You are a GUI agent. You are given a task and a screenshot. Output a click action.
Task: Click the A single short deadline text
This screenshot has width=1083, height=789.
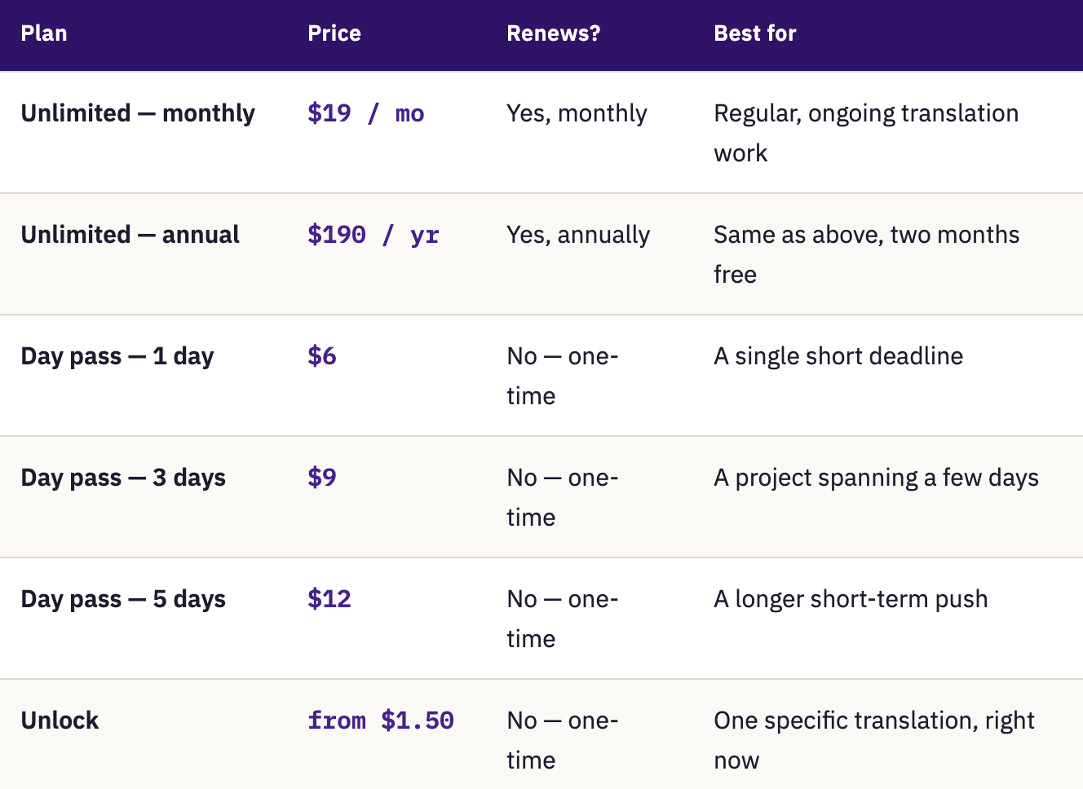[x=838, y=356]
